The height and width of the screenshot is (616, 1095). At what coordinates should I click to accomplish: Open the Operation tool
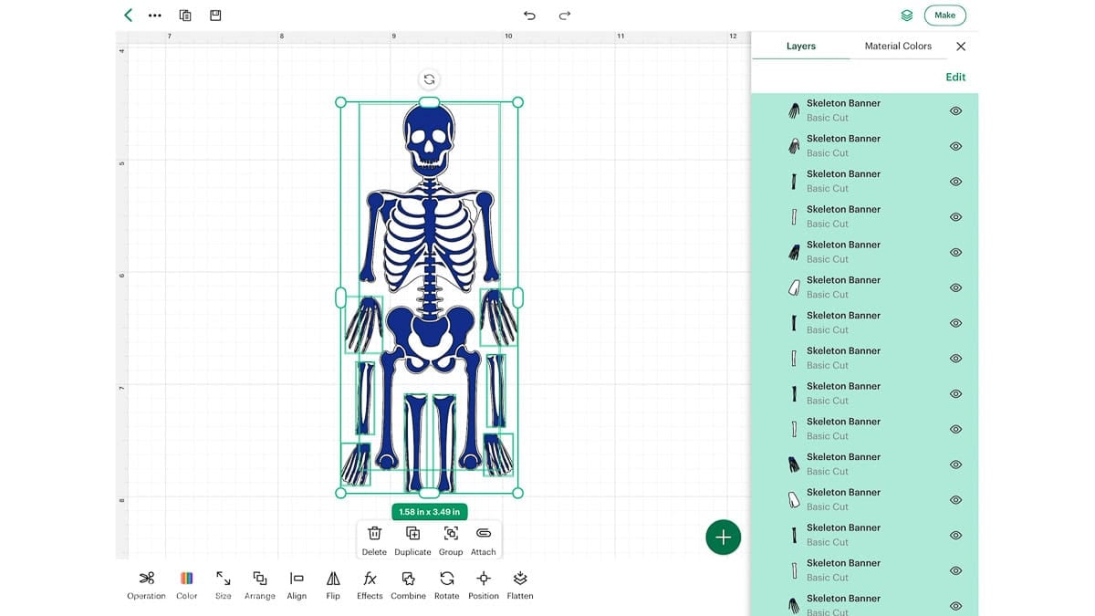pos(146,585)
